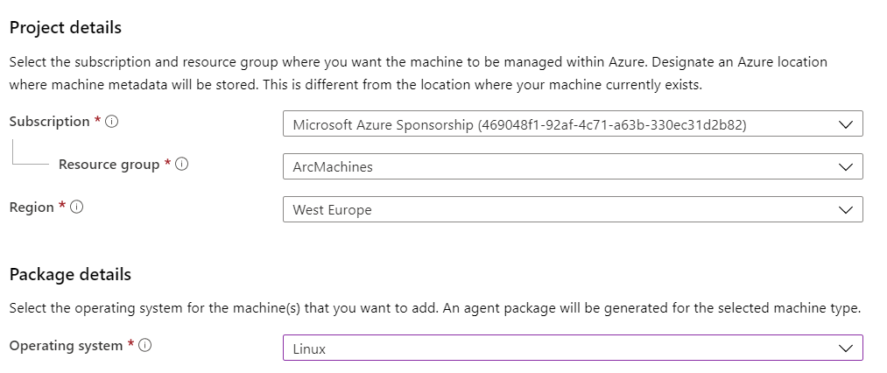This screenshot has width=887, height=373.
Task: Click the Linux operating system value
Action: pos(309,348)
